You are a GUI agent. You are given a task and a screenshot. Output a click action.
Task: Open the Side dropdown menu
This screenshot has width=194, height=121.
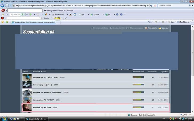click(172, 22)
